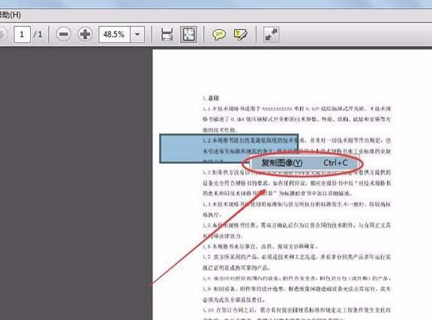Click the 总则 heading in the document

211,98
